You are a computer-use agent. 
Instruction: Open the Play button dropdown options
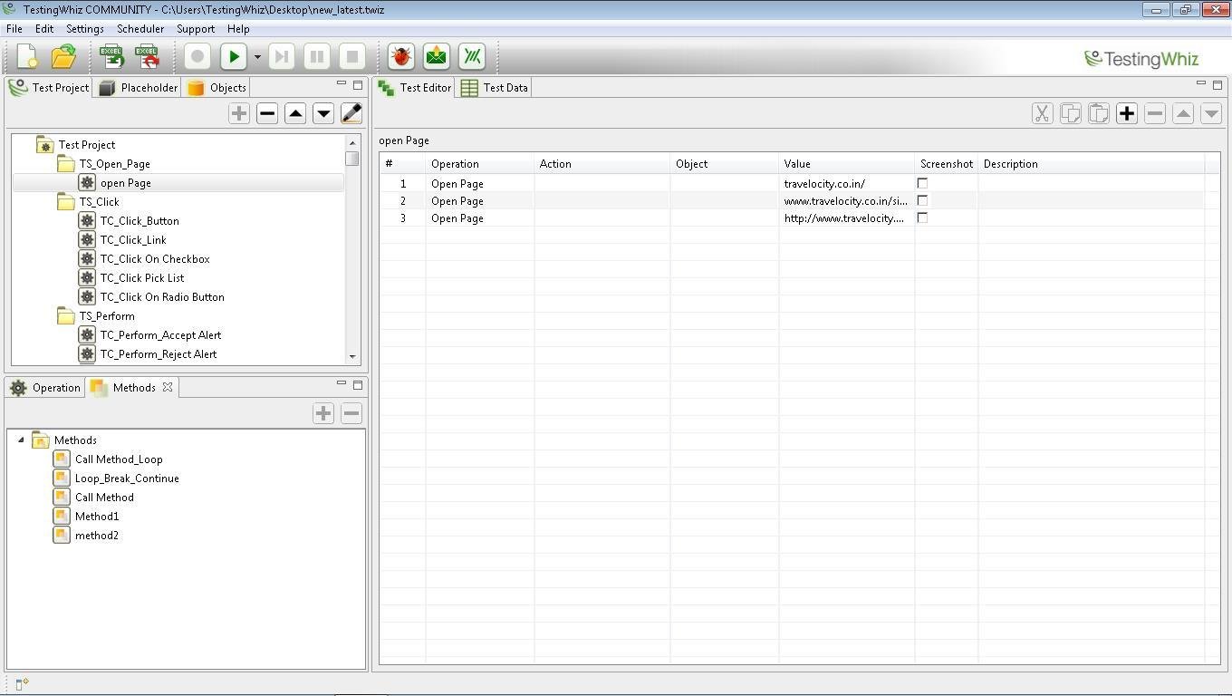point(255,56)
